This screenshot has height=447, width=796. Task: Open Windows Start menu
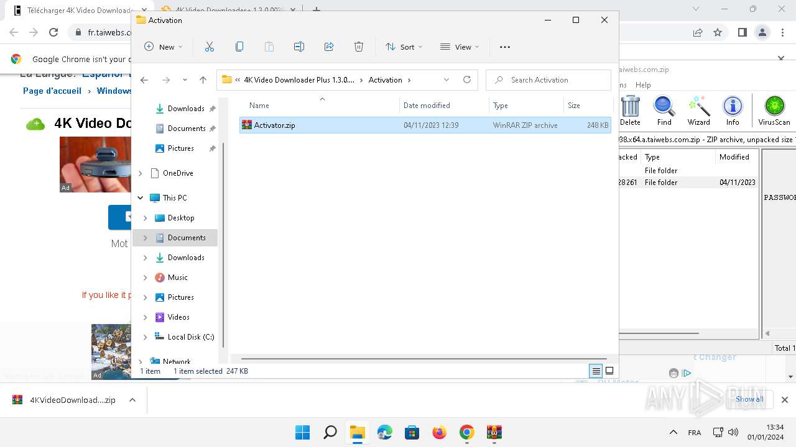click(303, 432)
